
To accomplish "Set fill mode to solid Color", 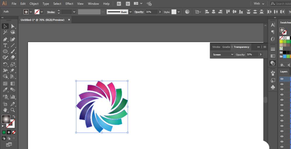I will click(4, 132).
